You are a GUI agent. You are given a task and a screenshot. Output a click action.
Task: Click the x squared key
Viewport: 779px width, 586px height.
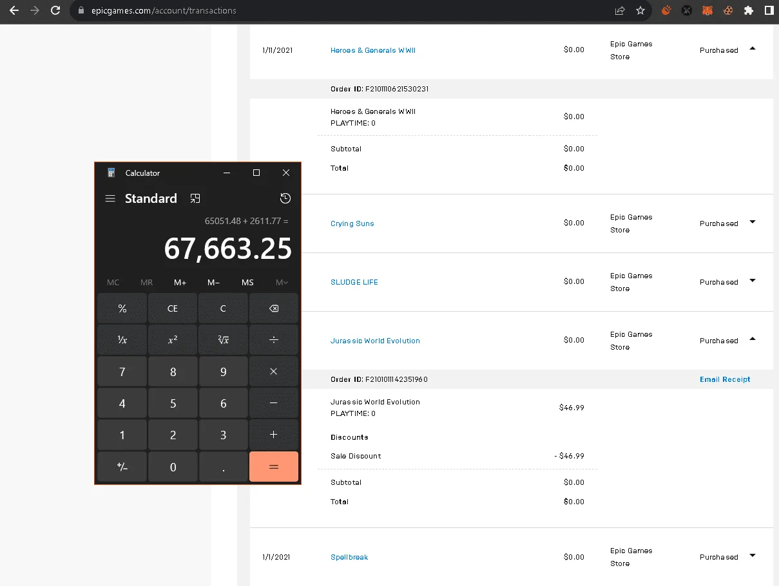(x=173, y=340)
